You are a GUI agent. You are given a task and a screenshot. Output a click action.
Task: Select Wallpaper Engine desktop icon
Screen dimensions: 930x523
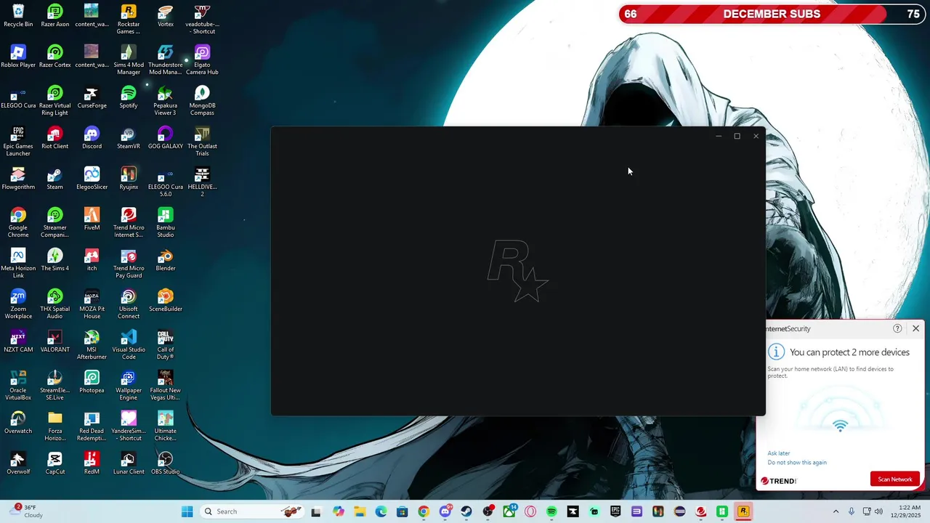(129, 385)
